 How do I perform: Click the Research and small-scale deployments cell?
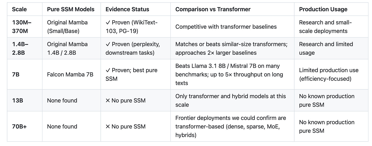[x=325, y=27]
